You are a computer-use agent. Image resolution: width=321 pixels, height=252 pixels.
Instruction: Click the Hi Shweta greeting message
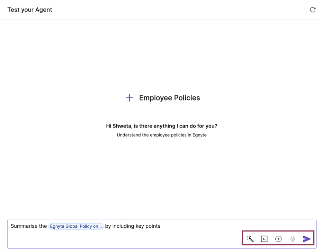point(162,126)
